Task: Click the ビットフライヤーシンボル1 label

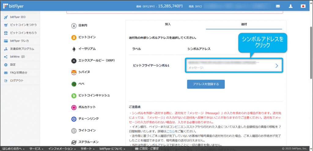Action: point(151,65)
